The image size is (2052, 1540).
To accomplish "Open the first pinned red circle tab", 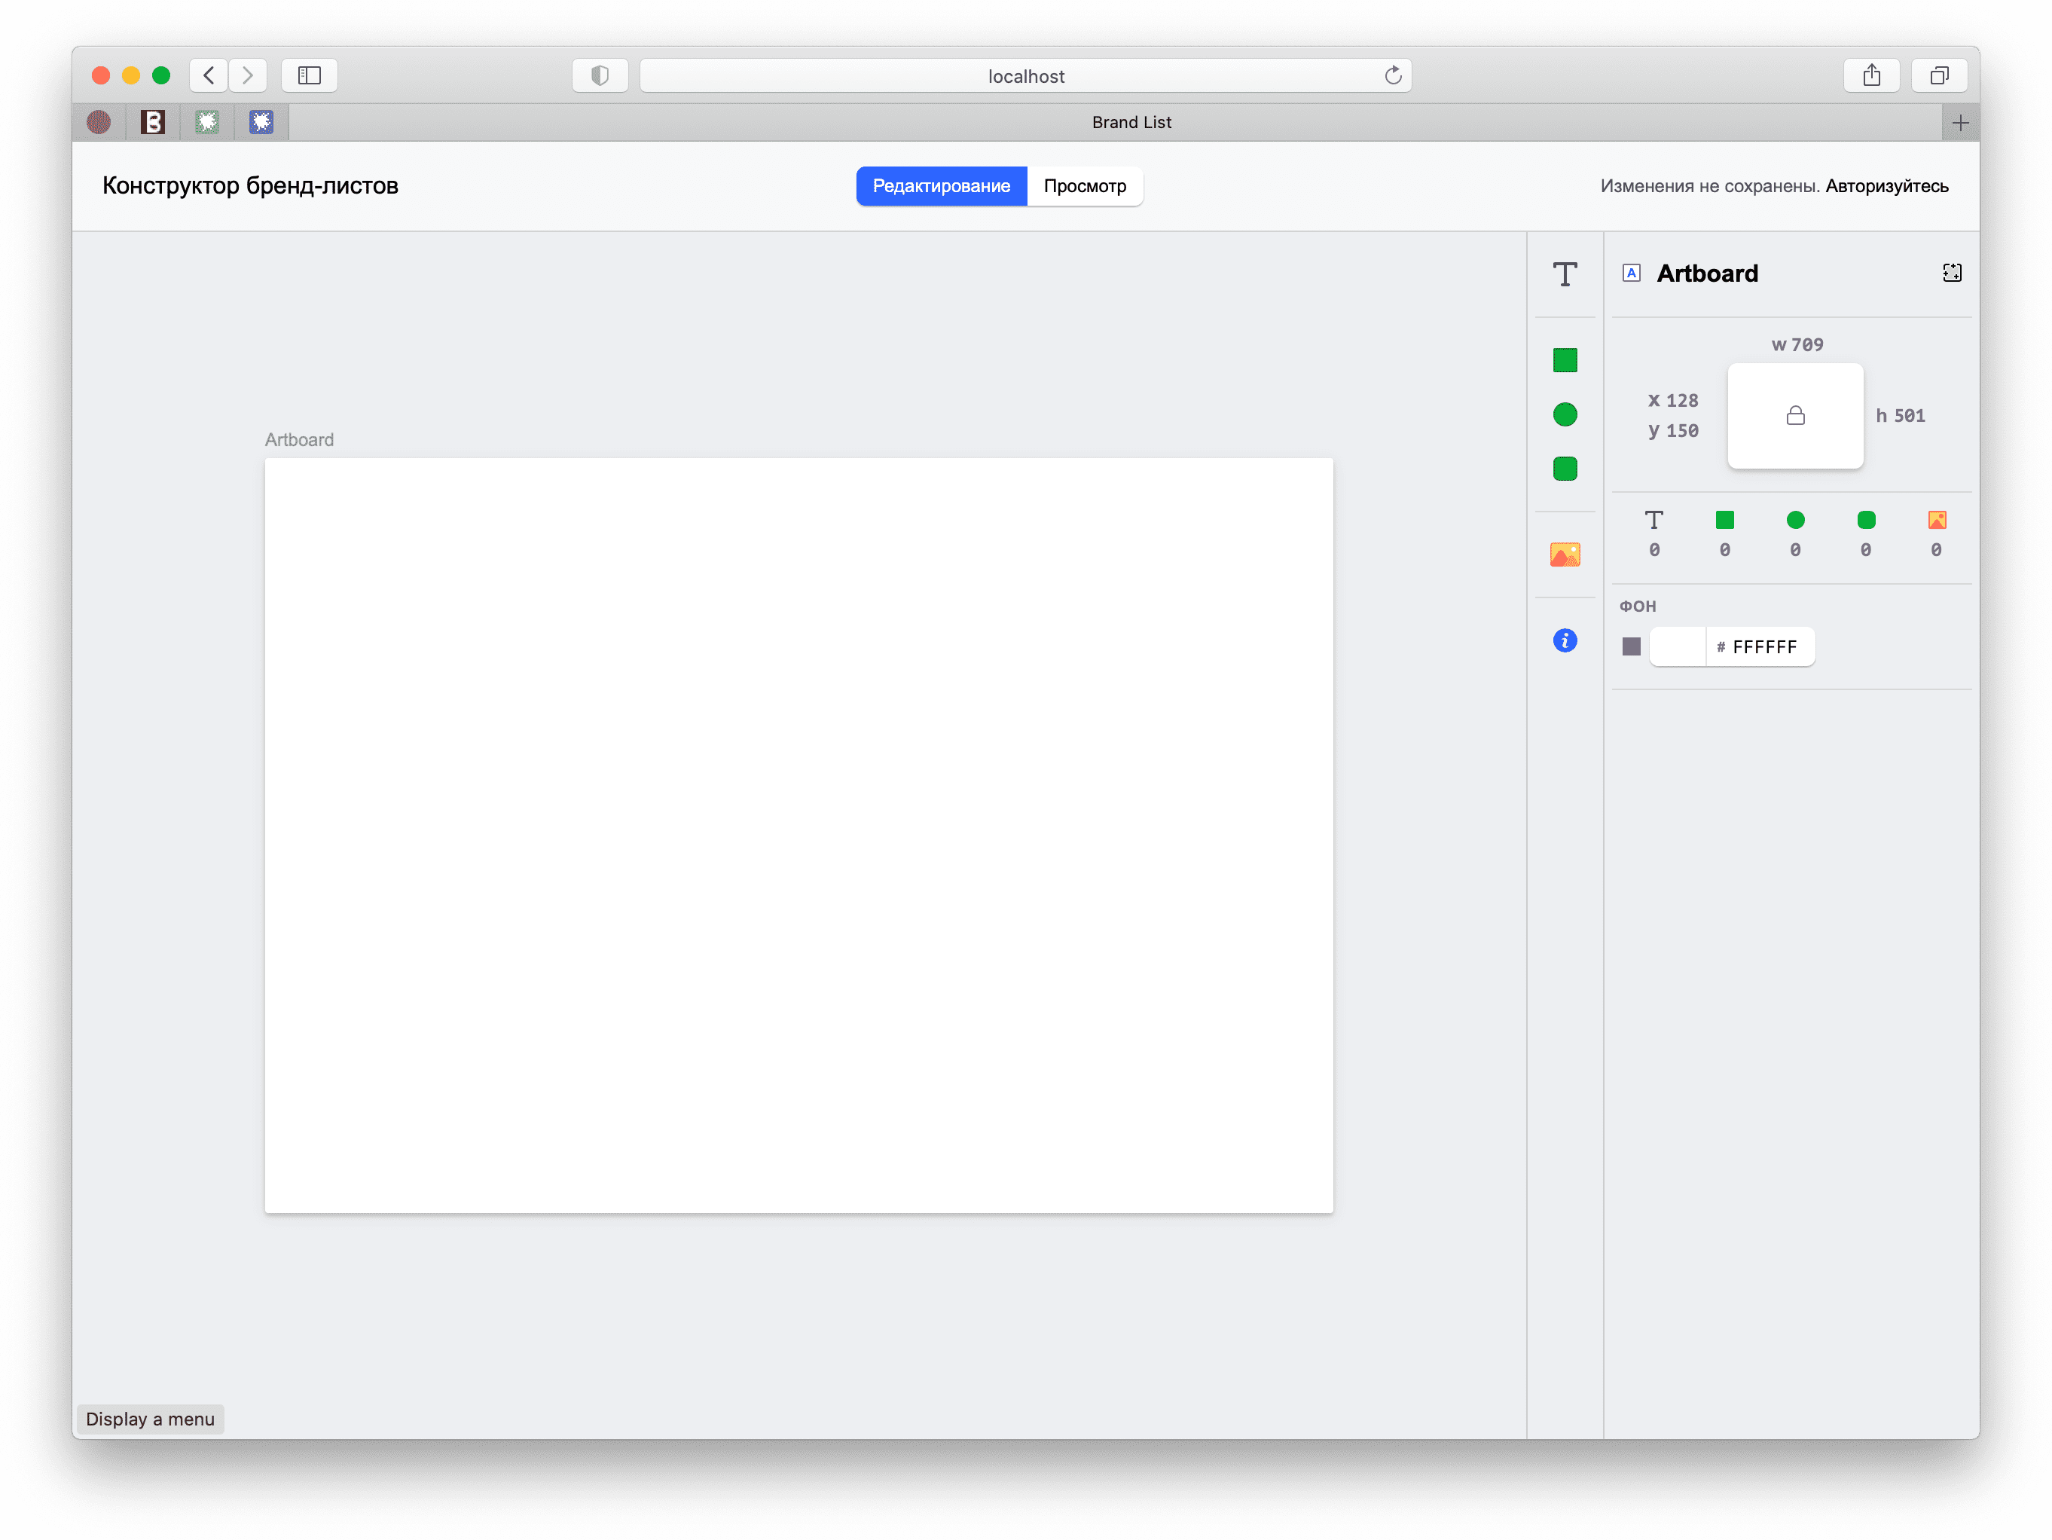I will pos(99,123).
